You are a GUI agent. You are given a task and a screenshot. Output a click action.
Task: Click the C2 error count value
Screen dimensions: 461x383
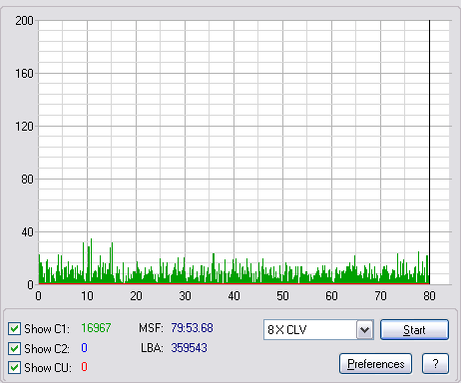coord(84,348)
